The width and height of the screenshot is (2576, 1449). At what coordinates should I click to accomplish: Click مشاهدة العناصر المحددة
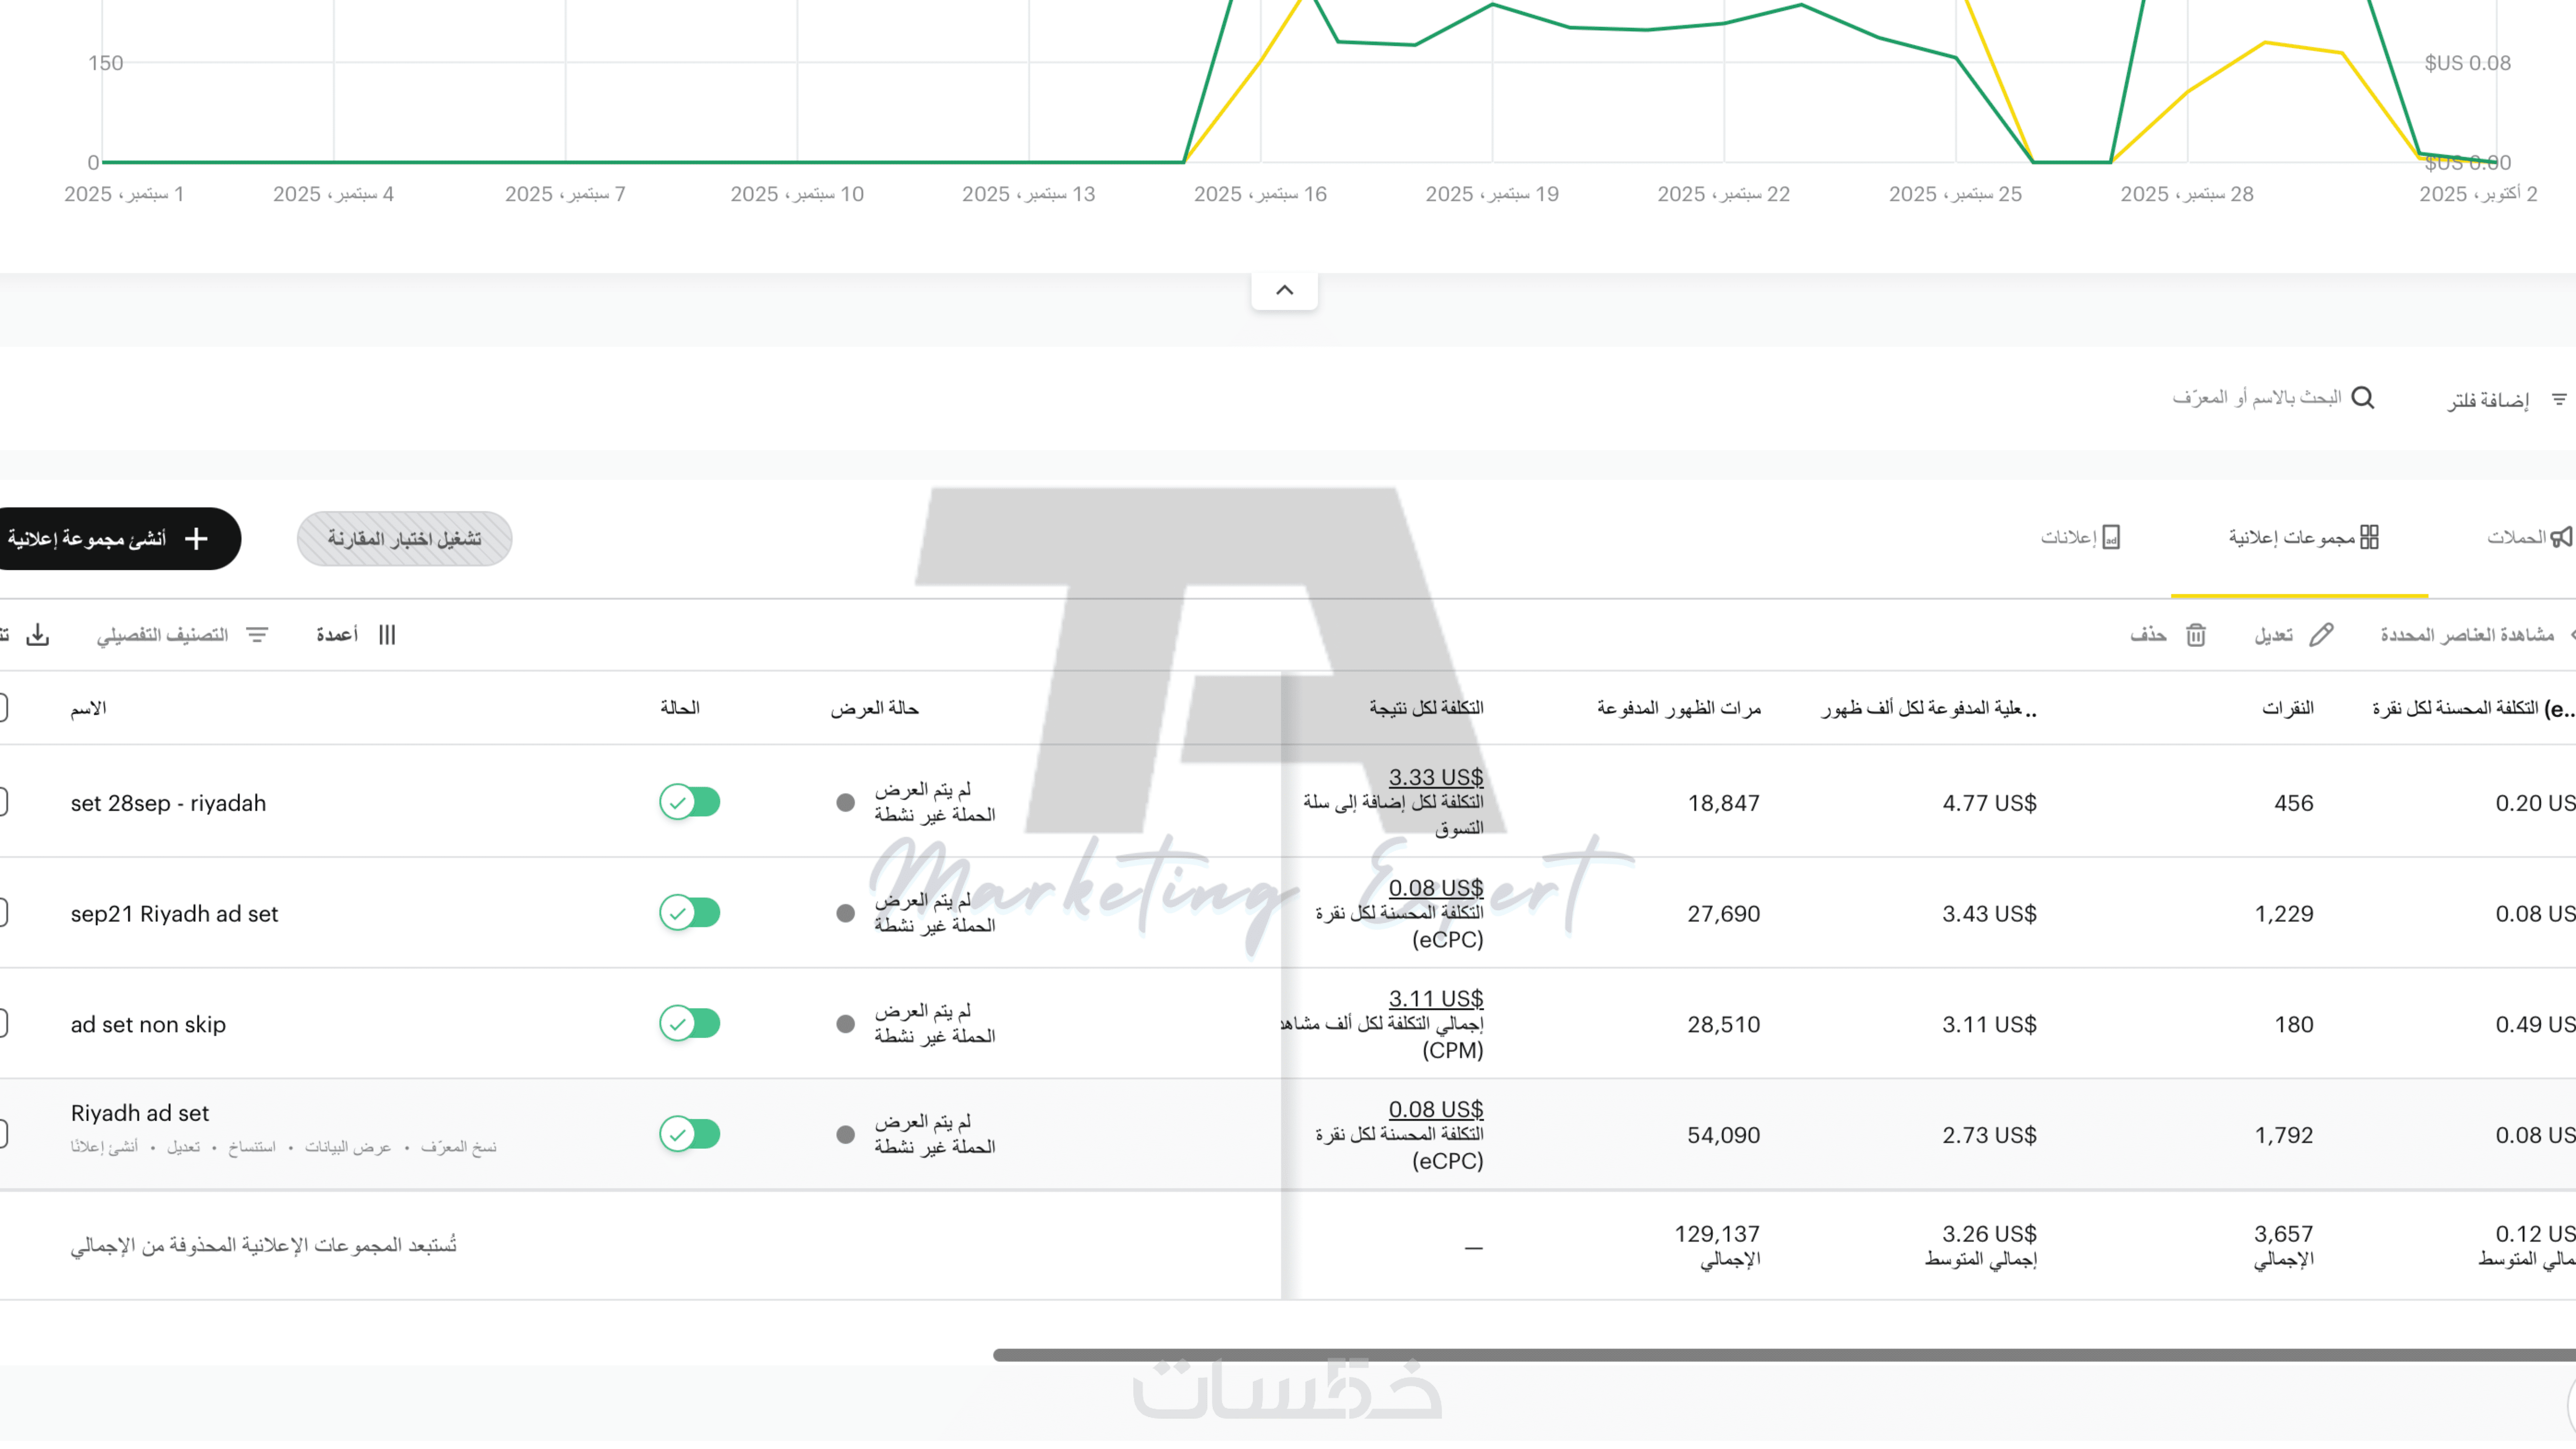pyautogui.click(x=2466, y=635)
